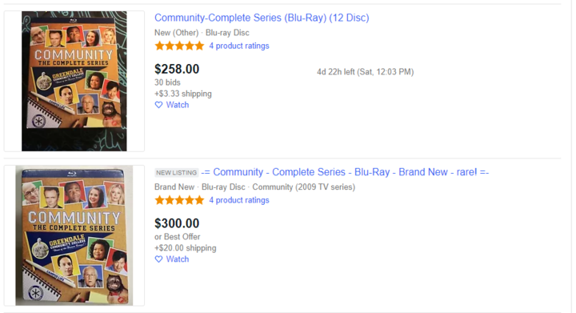Click the five-star rating of the 12 Disc listing
The width and height of the screenshot is (576, 313).
coord(179,46)
